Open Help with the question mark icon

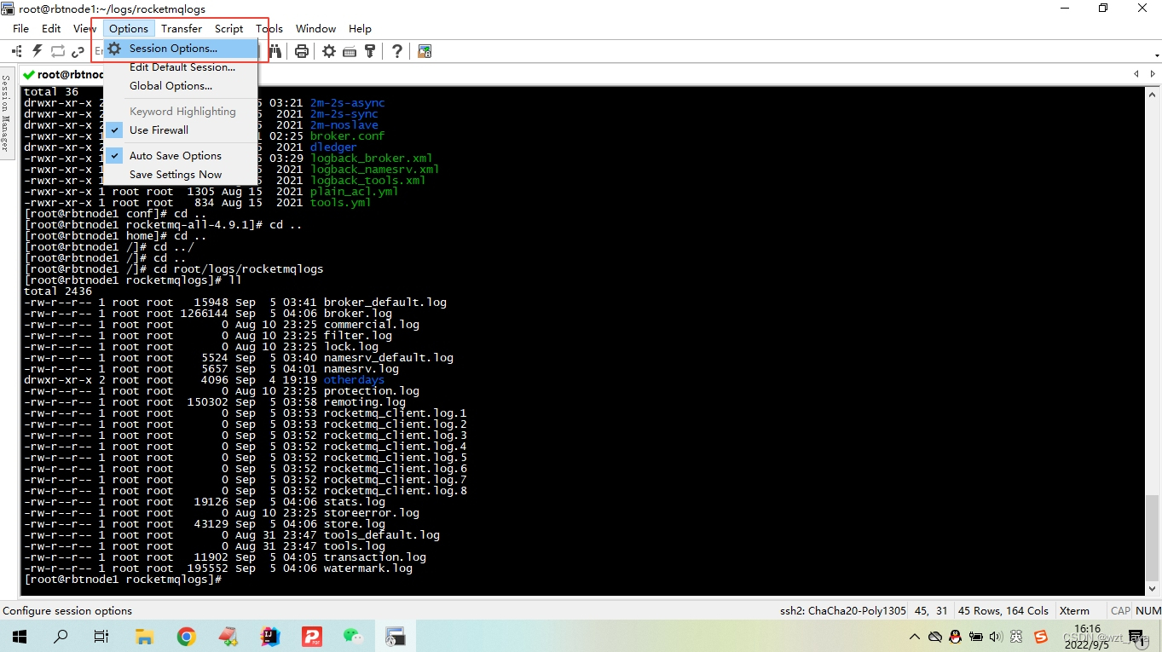click(397, 51)
